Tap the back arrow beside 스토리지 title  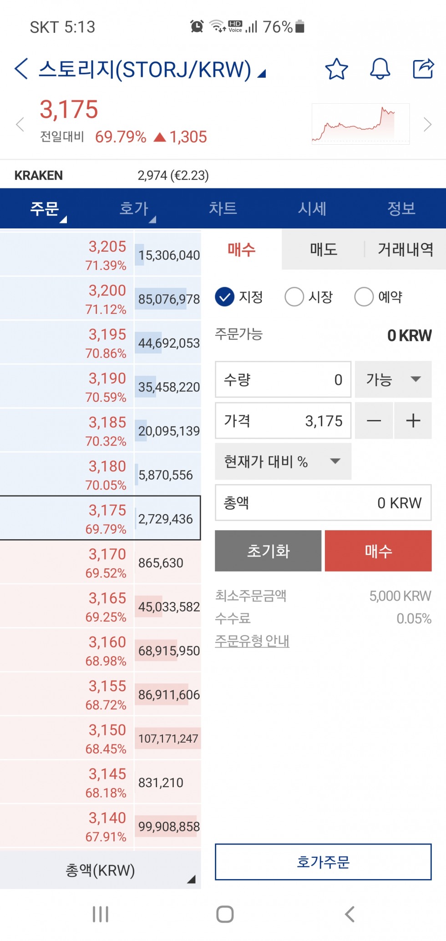coord(21,69)
